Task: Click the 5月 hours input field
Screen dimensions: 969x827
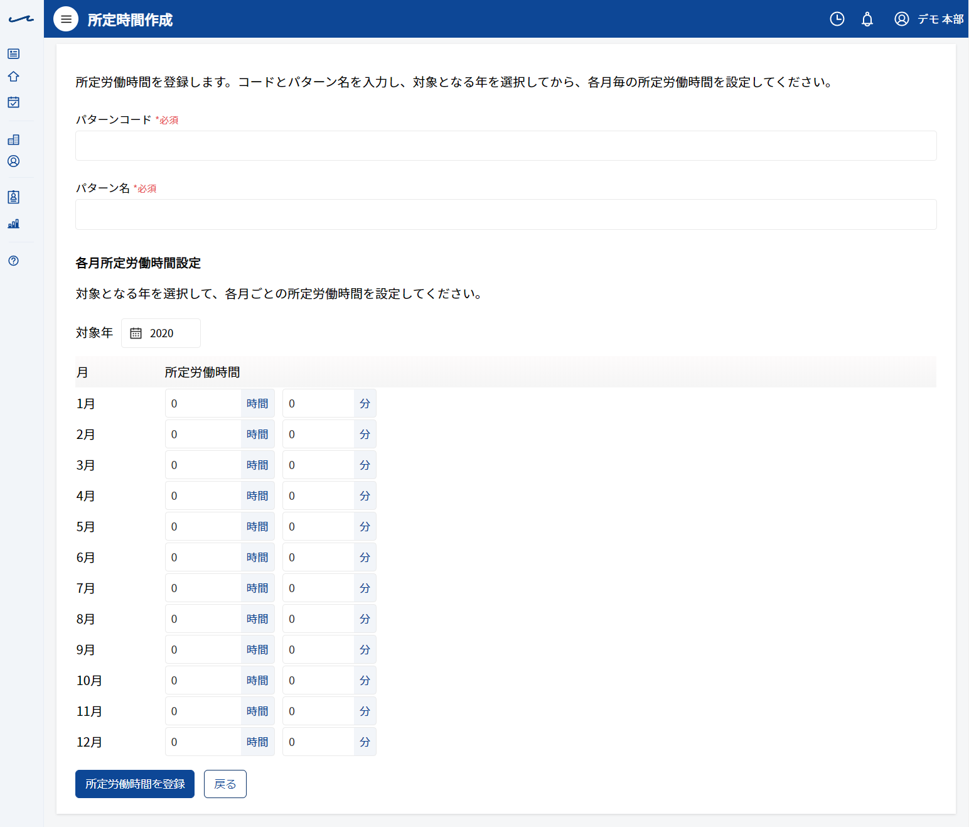Action: (x=203, y=526)
